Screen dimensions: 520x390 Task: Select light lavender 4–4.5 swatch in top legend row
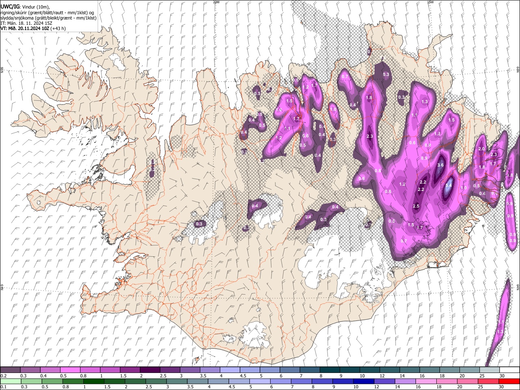click(x=230, y=370)
